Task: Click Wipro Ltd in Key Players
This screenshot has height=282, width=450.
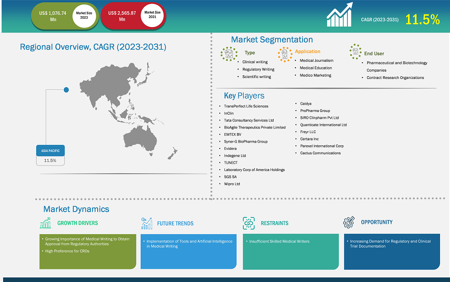Action: pyautogui.click(x=232, y=184)
